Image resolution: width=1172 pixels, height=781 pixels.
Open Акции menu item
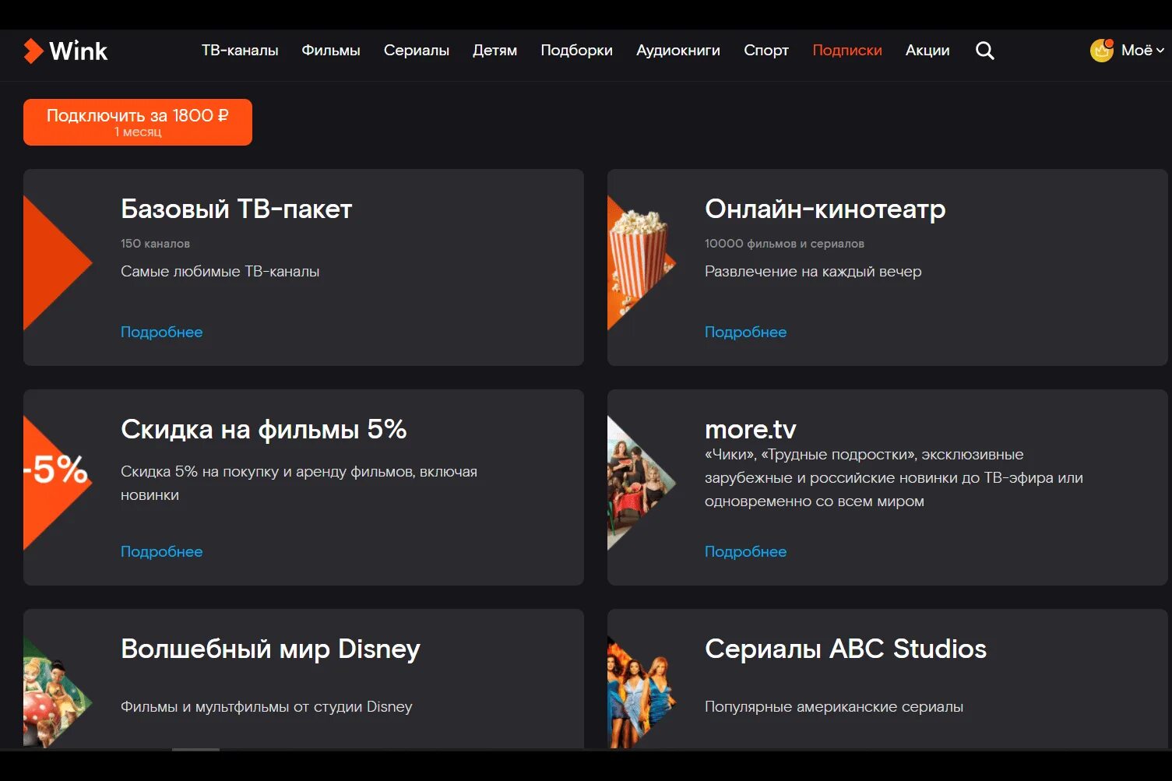coord(927,51)
